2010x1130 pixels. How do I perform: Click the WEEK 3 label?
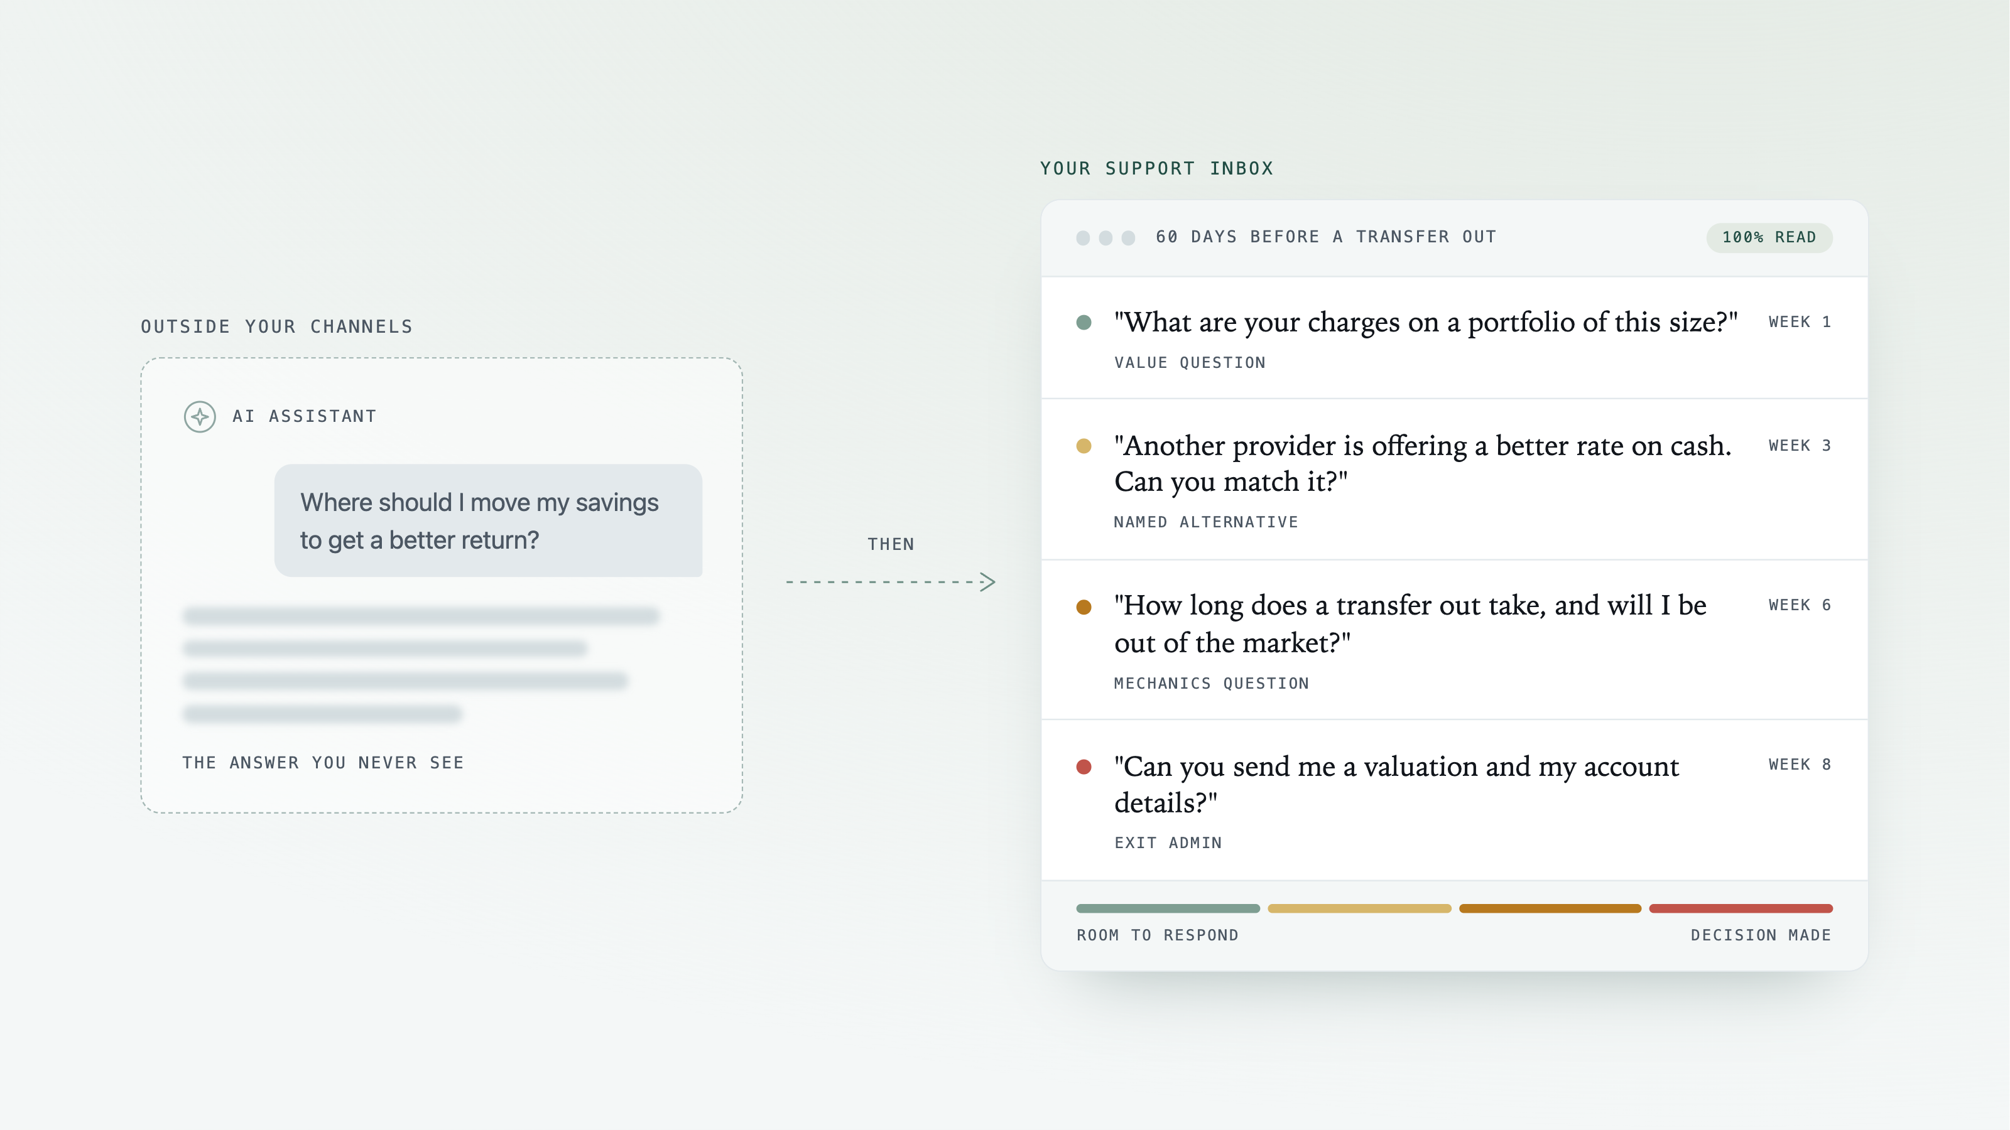1800,446
